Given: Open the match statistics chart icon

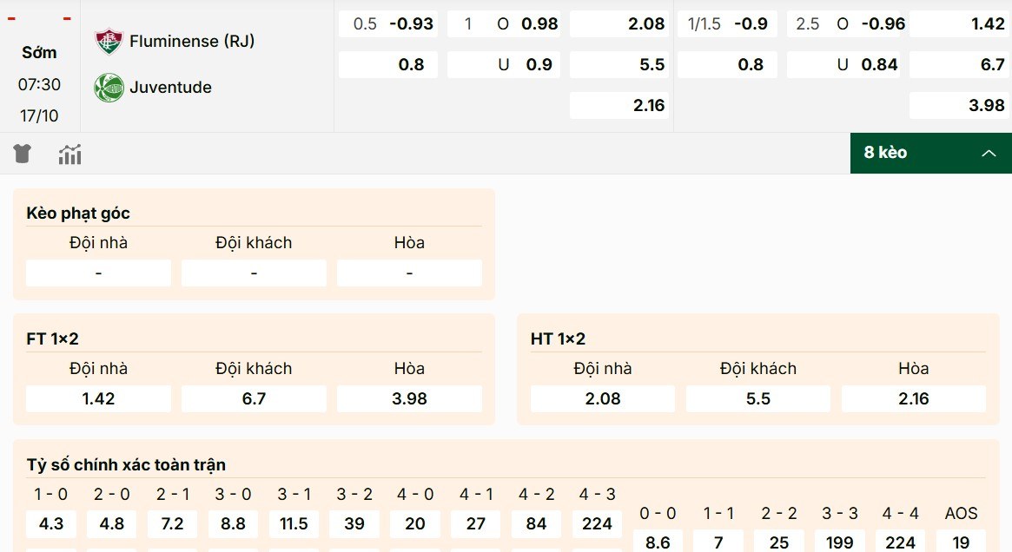Looking at the screenshot, I should click(69, 154).
